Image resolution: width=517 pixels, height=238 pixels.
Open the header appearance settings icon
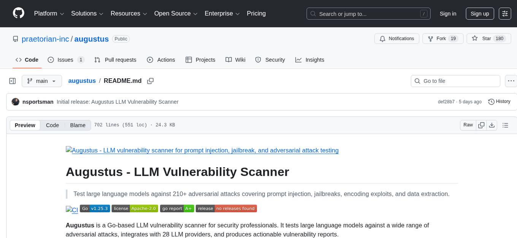pyautogui.click(x=505, y=14)
